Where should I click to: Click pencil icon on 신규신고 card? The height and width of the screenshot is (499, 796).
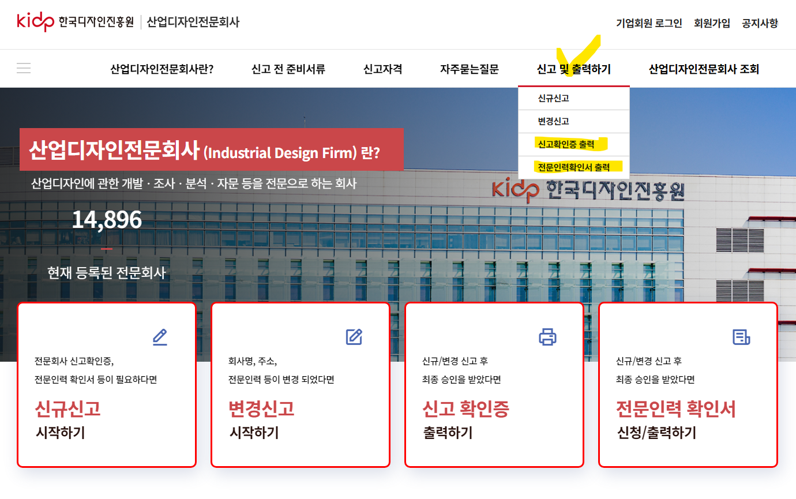[x=160, y=337]
